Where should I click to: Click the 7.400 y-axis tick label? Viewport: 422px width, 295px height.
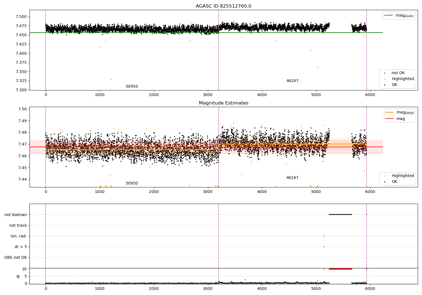[x=21, y=53]
